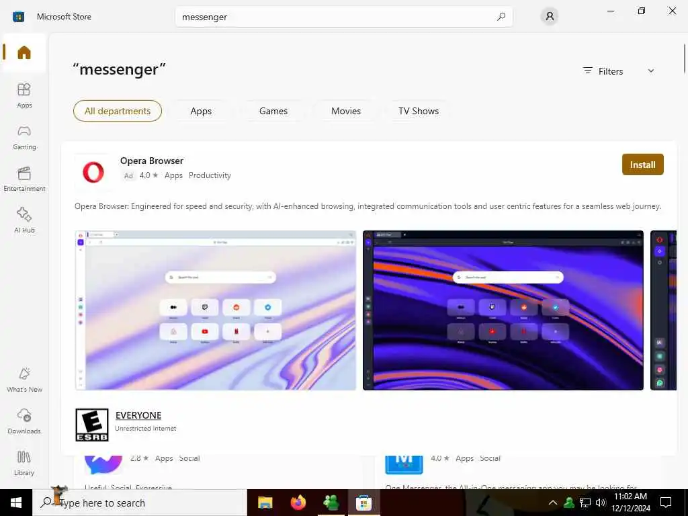
Task: Expand the Filters dropdown
Action: 619,71
